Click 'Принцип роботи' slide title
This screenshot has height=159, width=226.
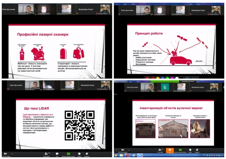149,33
